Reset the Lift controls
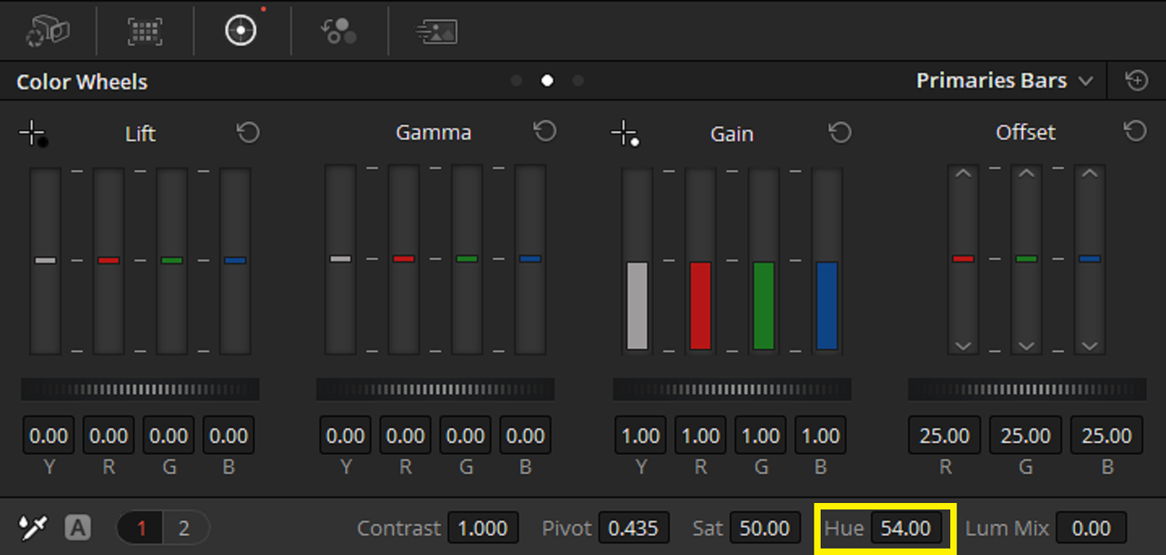 tap(248, 133)
